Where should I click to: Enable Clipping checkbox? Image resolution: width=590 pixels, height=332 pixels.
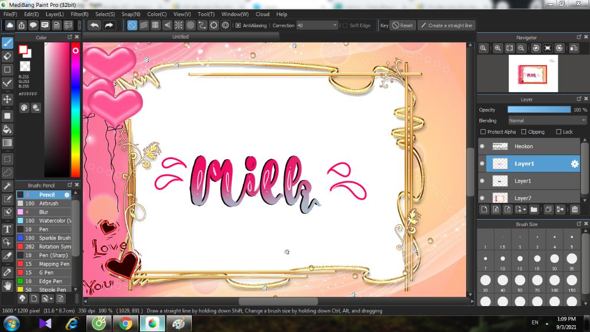tap(524, 132)
